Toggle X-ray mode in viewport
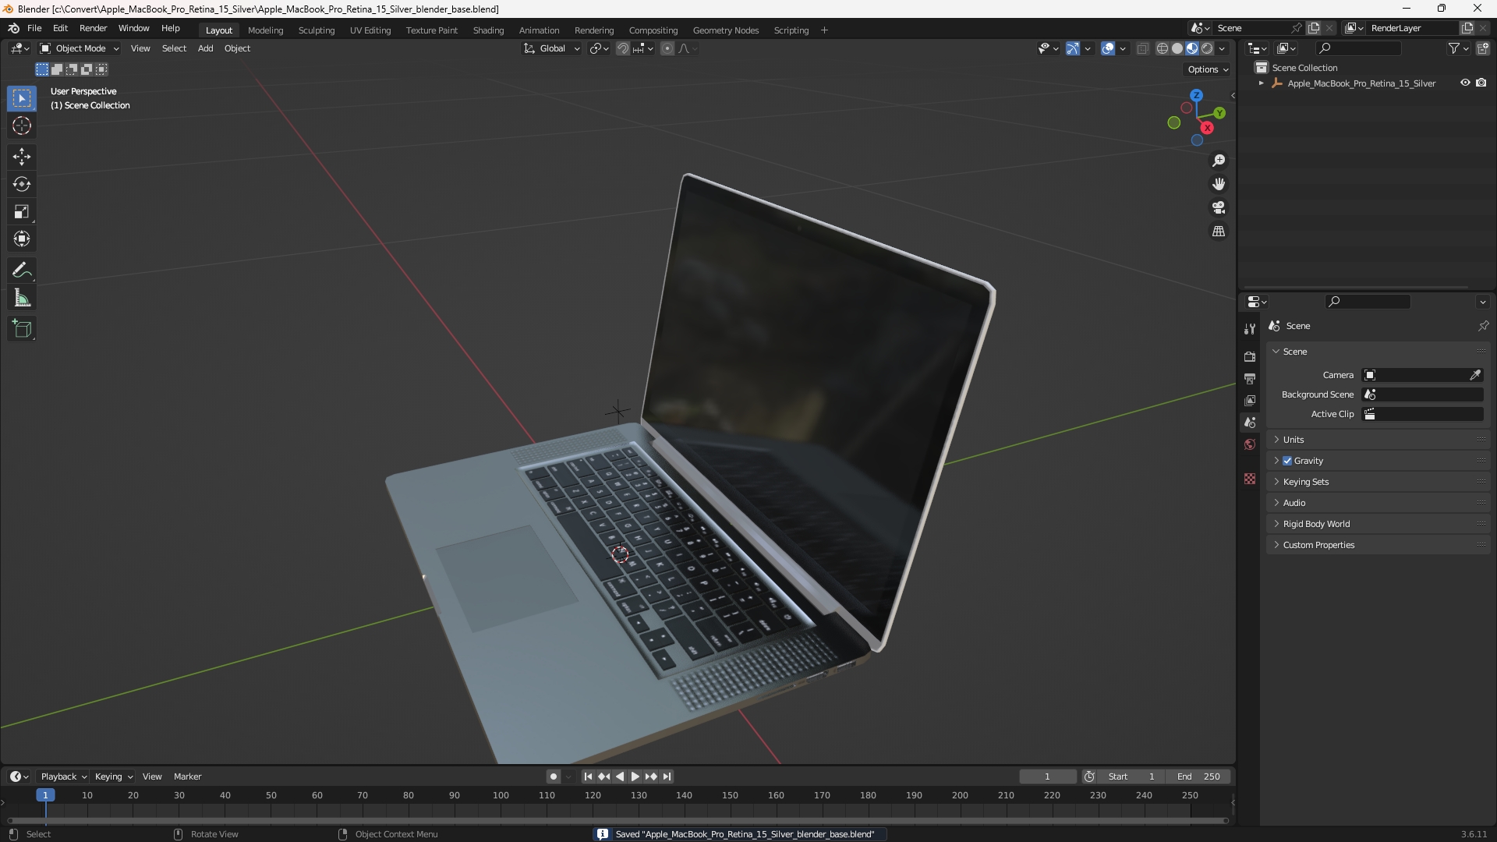 1143,48
